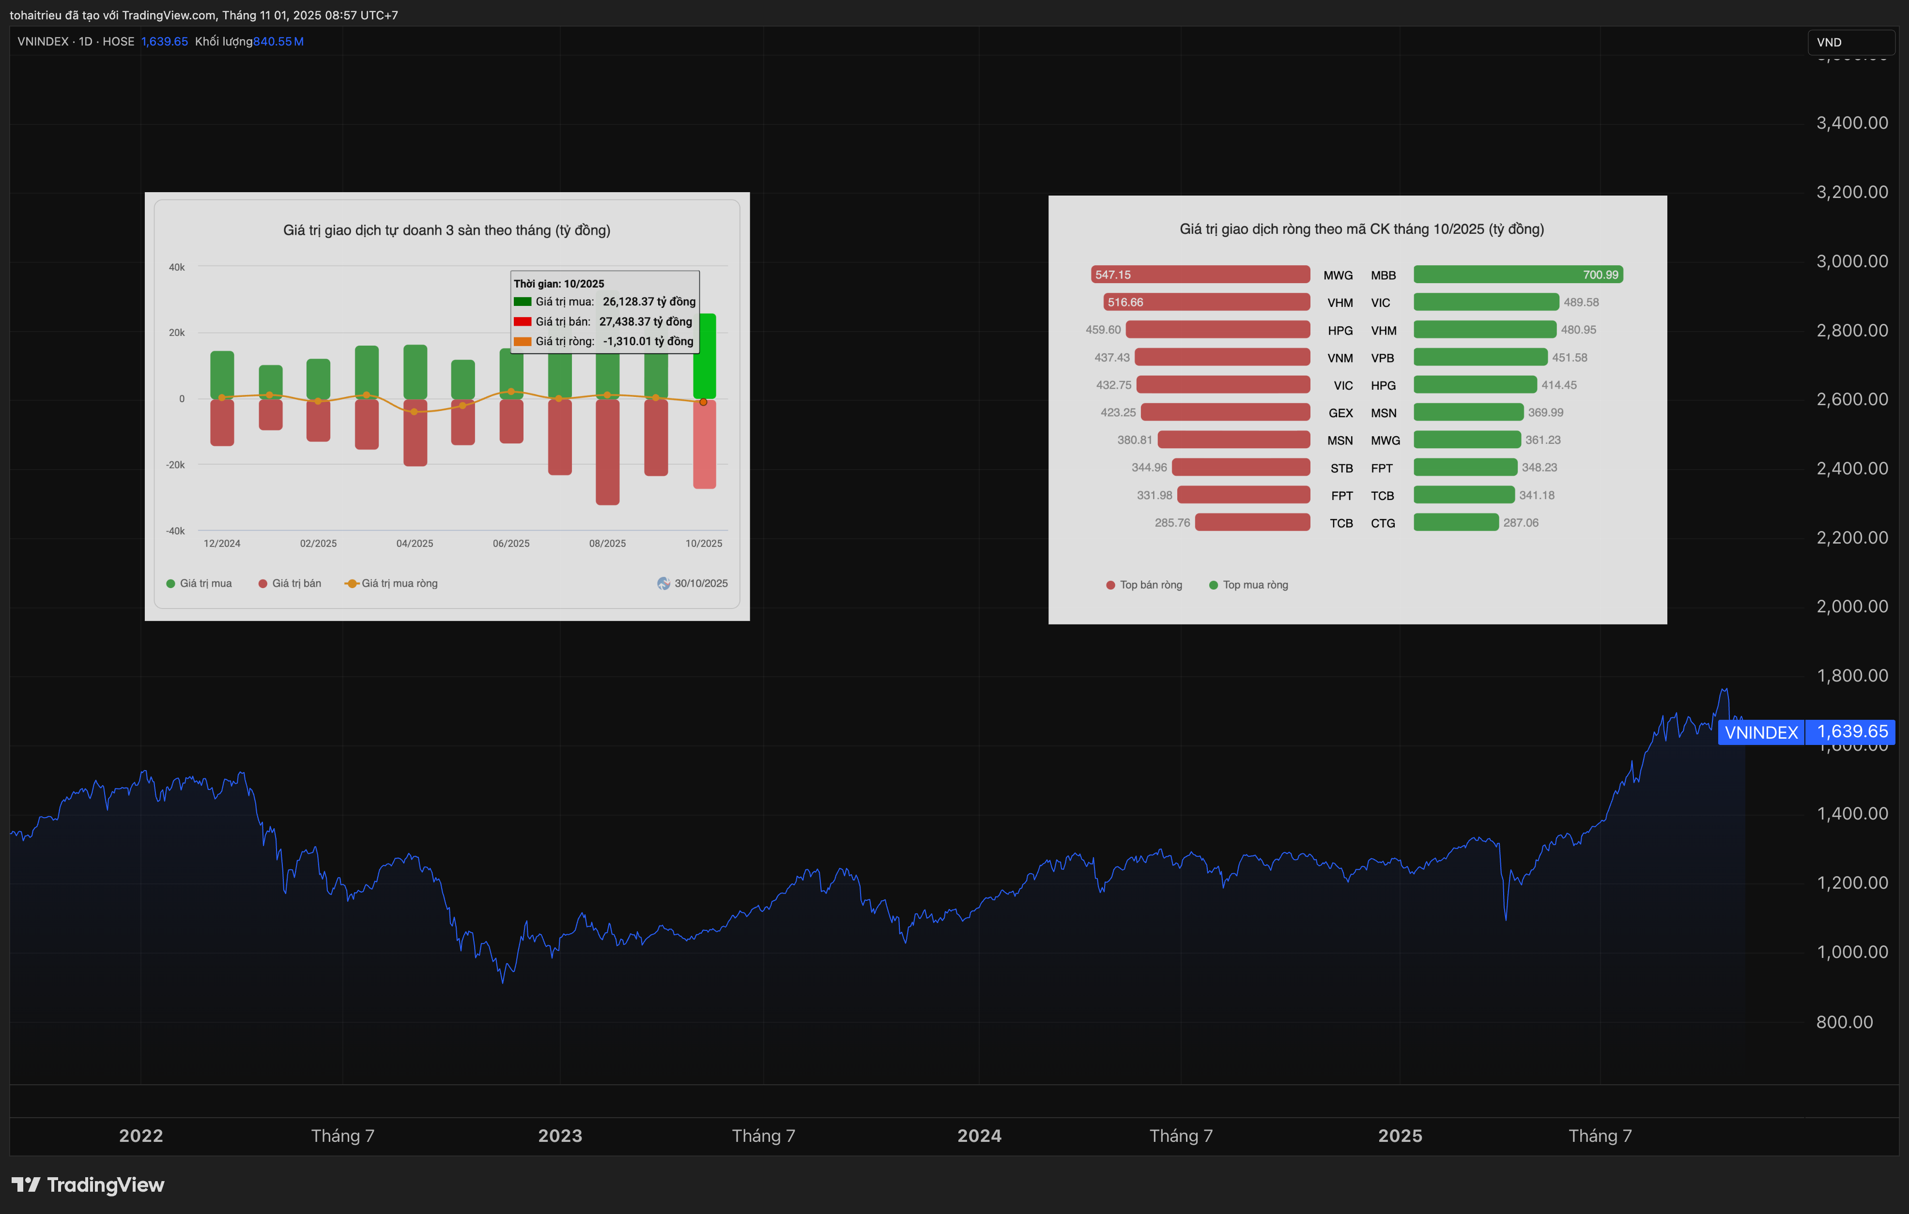Click the red swatch for 'Giá trị bán' in tooltip
The width and height of the screenshot is (1909, 1214).
point(523,321)
